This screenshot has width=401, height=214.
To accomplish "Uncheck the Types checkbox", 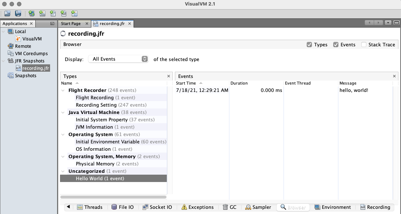I will click(309, 44).
